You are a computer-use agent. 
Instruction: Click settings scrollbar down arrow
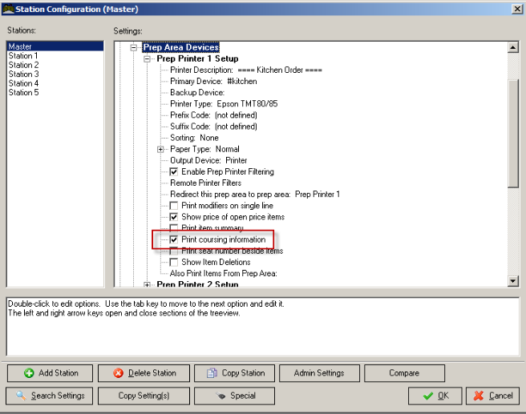click(513, 281)
